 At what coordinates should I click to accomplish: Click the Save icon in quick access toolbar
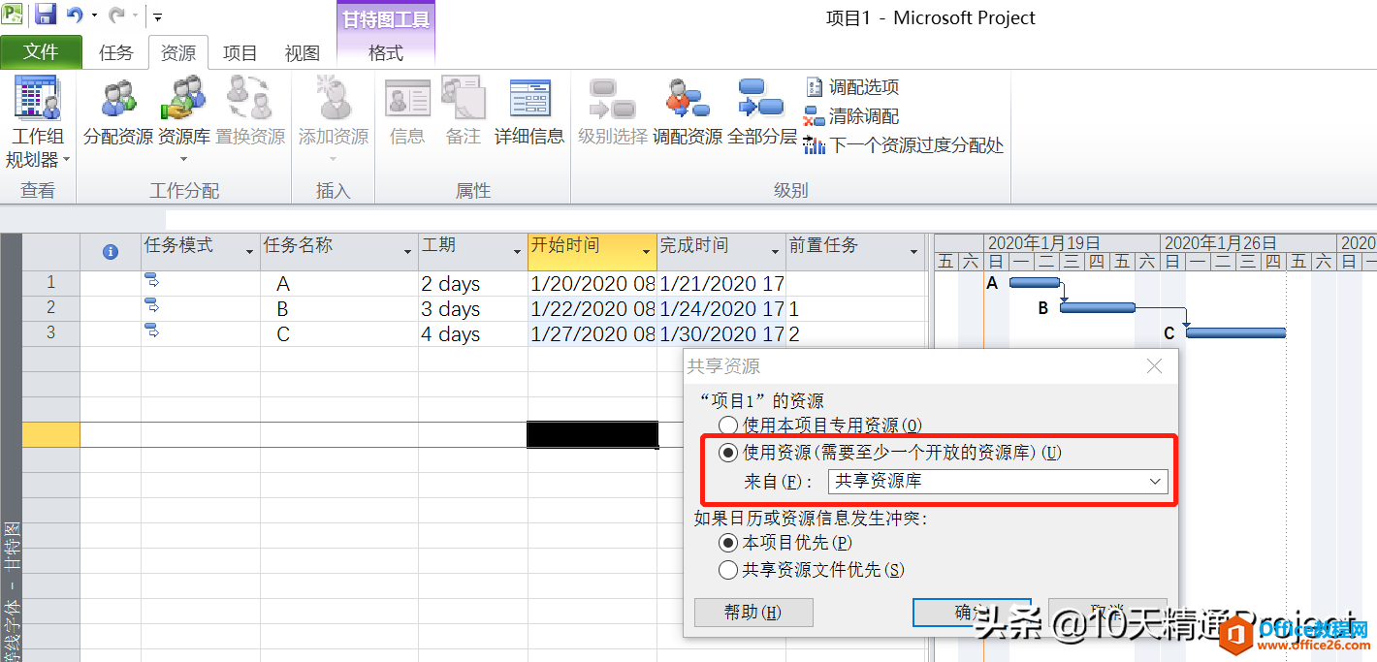coord(46,16)
